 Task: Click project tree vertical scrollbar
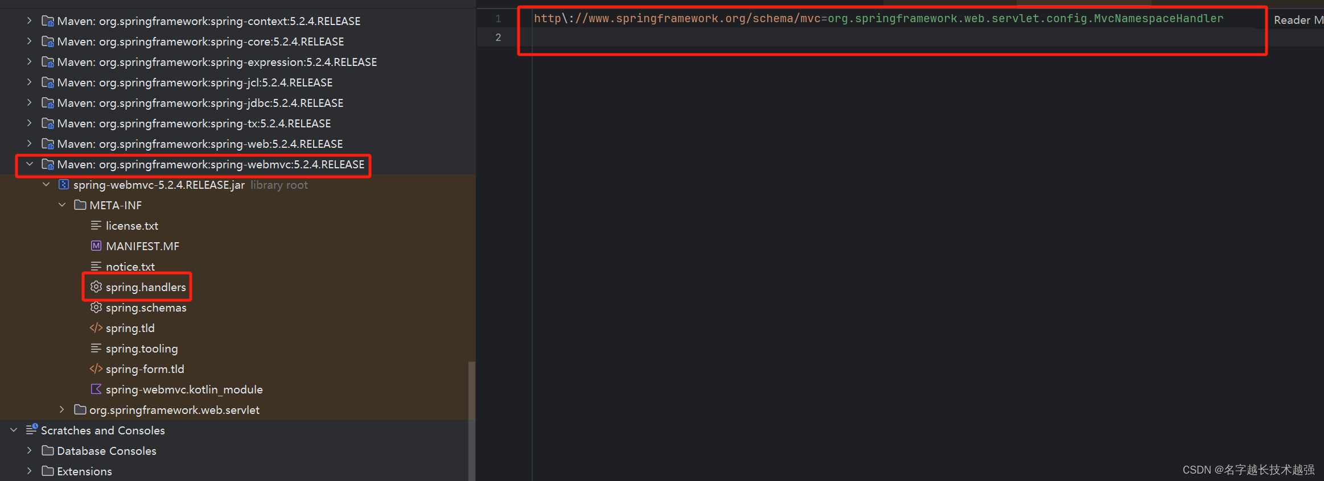click(x=471, y=421)
